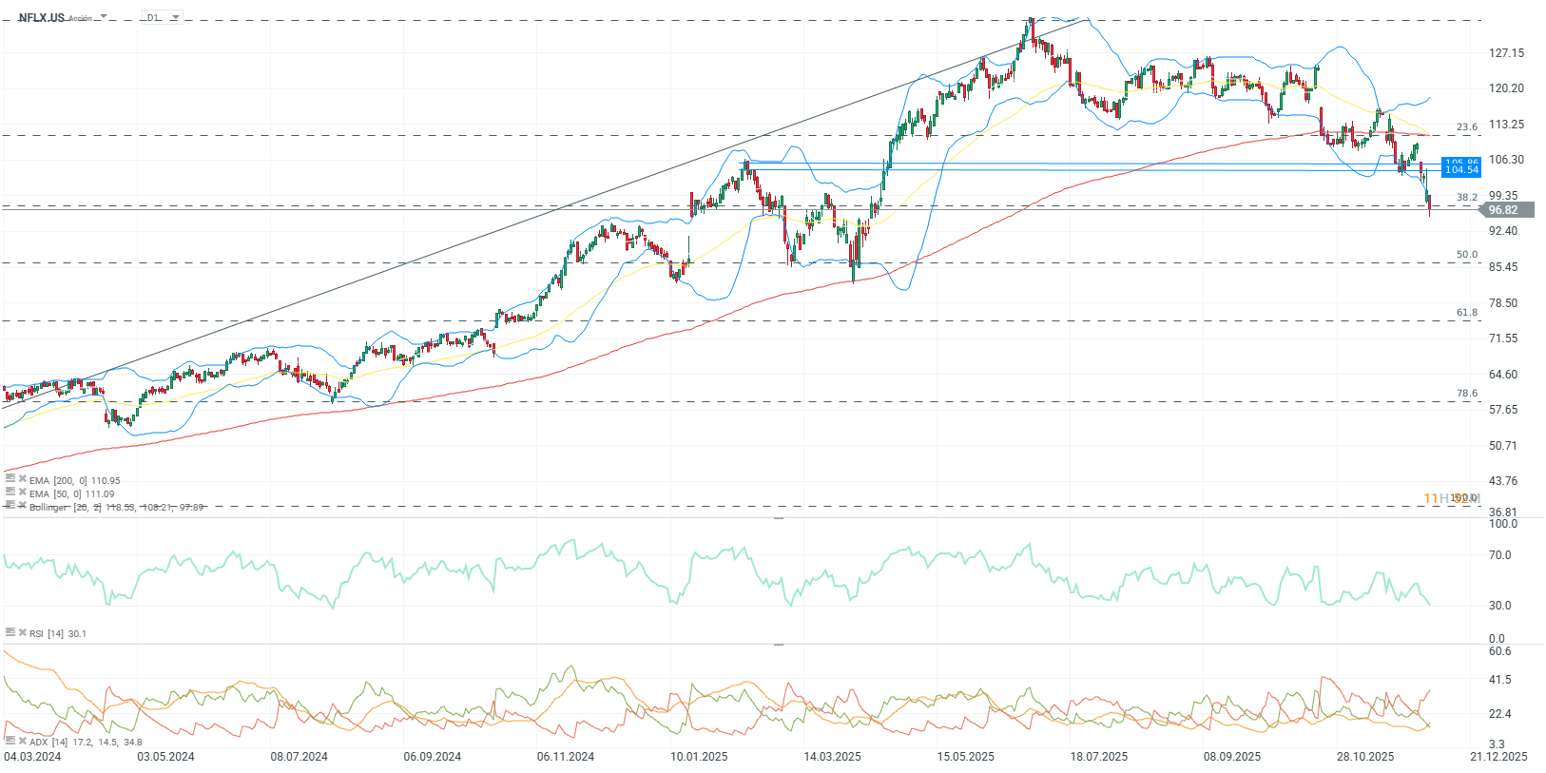Open settings icon for RSI indicator

point(10,632)
